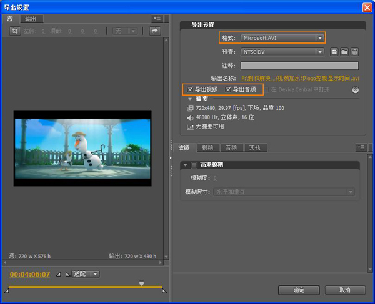Click the 无摘要可用 text

210,127
